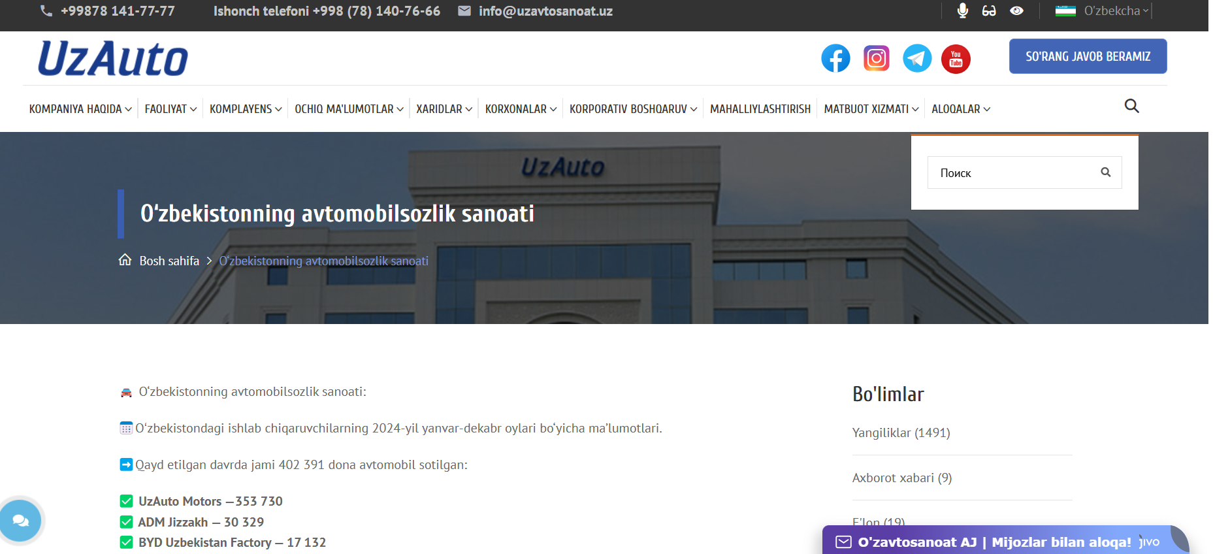Click the page title O'zbekistonning avtomobilsozlik sanoati
The height and width of the screenshot is (554, 1213).
[x=337, y=214]
